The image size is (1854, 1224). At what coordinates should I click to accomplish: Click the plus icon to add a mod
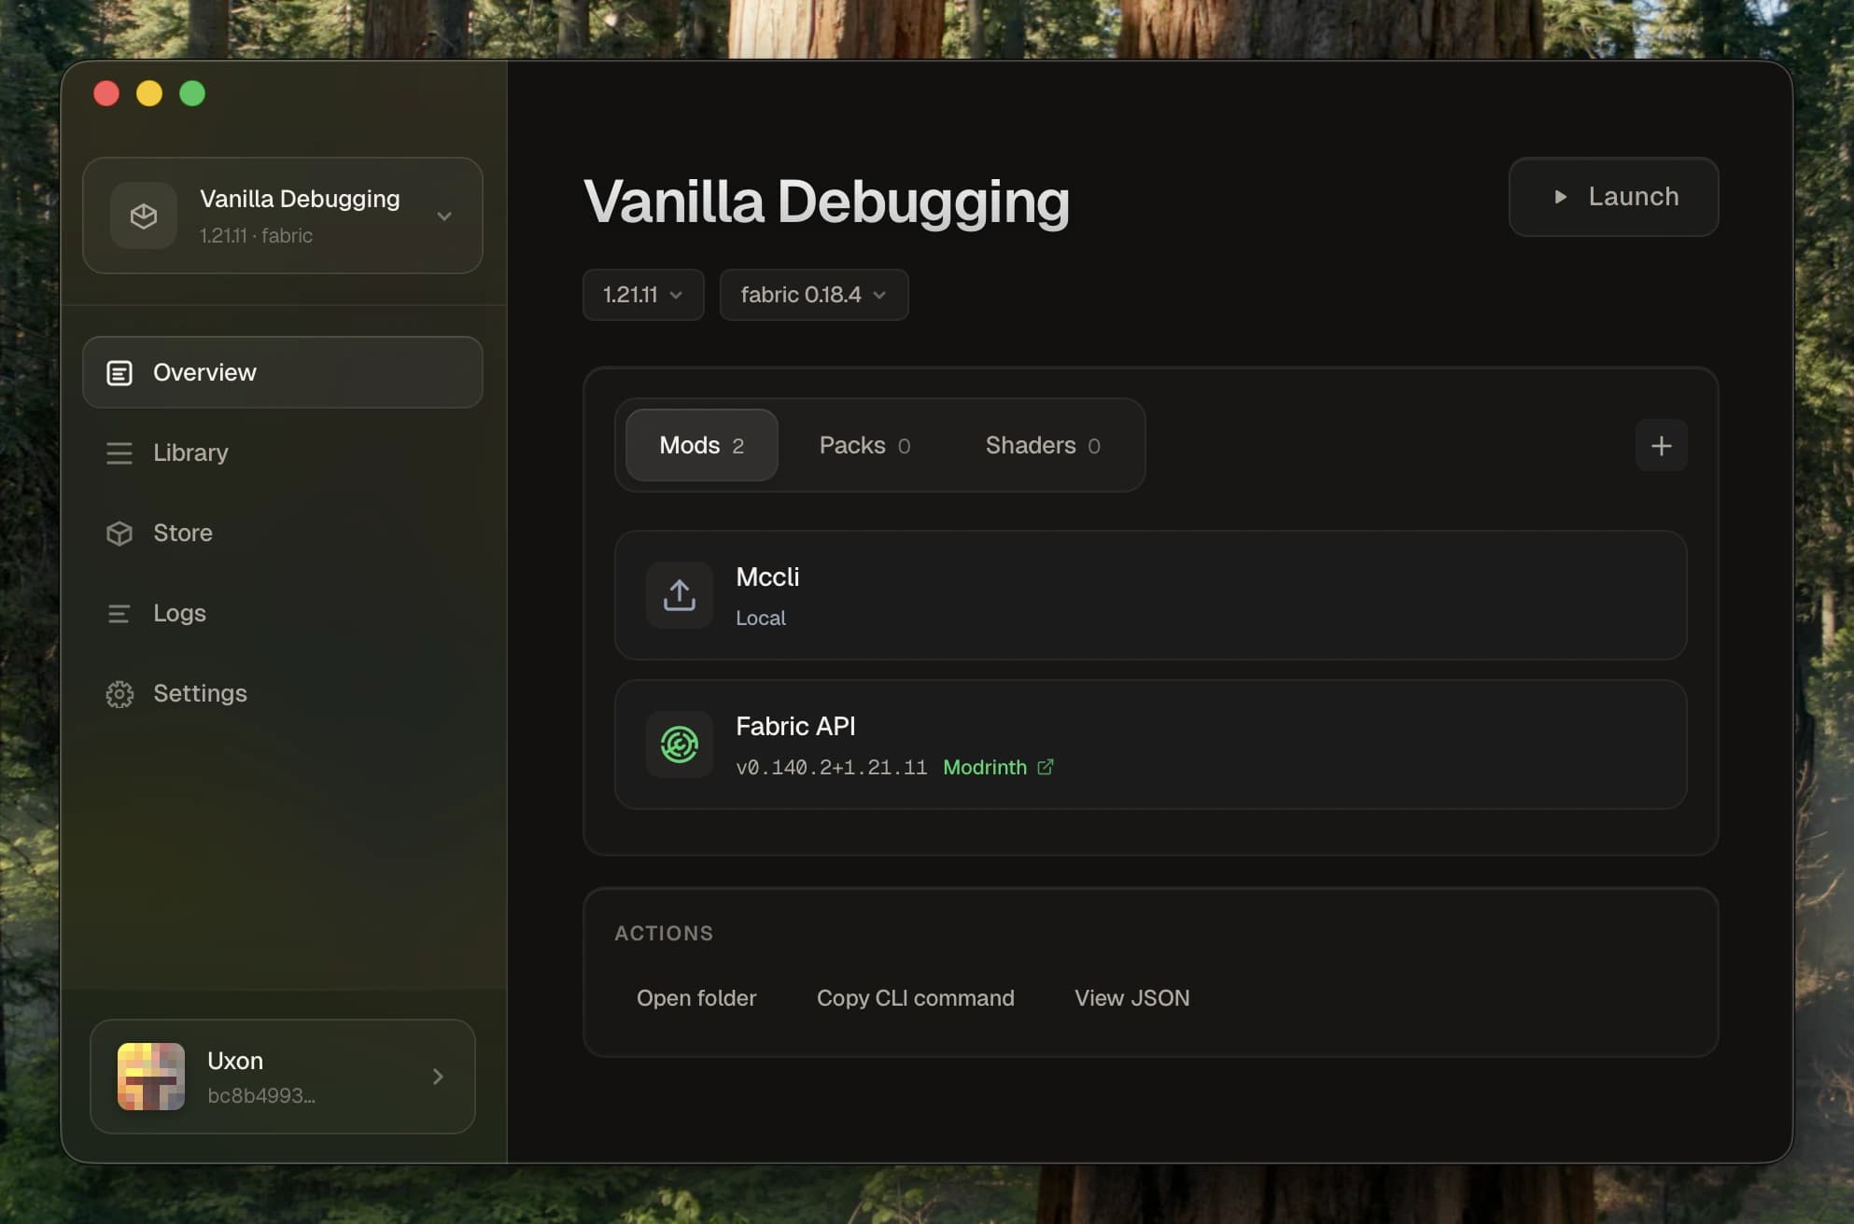(1661, 446)
